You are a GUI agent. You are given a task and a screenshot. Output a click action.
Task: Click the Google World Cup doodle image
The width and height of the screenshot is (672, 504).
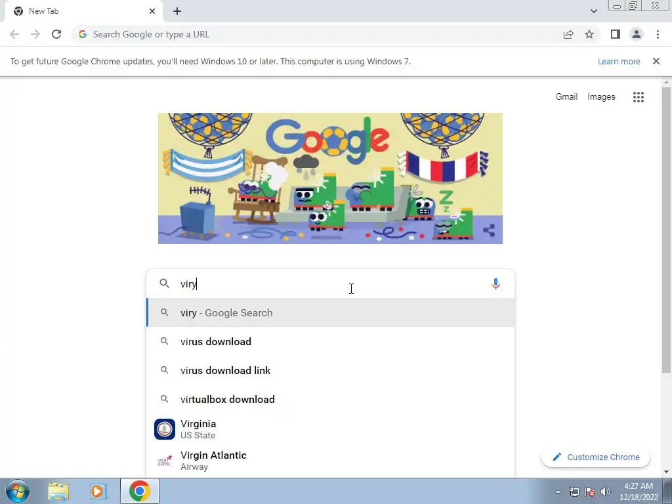(330, 178)
